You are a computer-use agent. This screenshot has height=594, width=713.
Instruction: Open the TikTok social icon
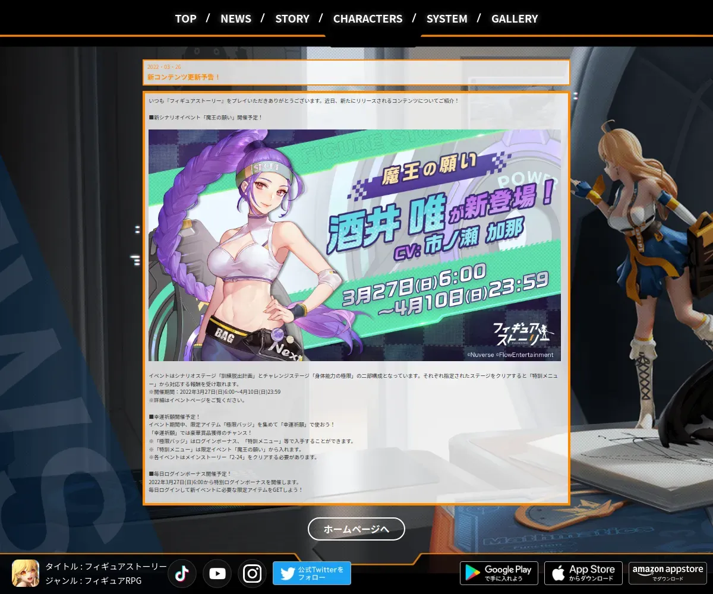point(182,573)
